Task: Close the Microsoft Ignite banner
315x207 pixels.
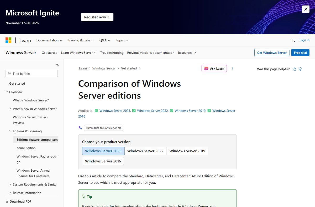Action: 306,9
